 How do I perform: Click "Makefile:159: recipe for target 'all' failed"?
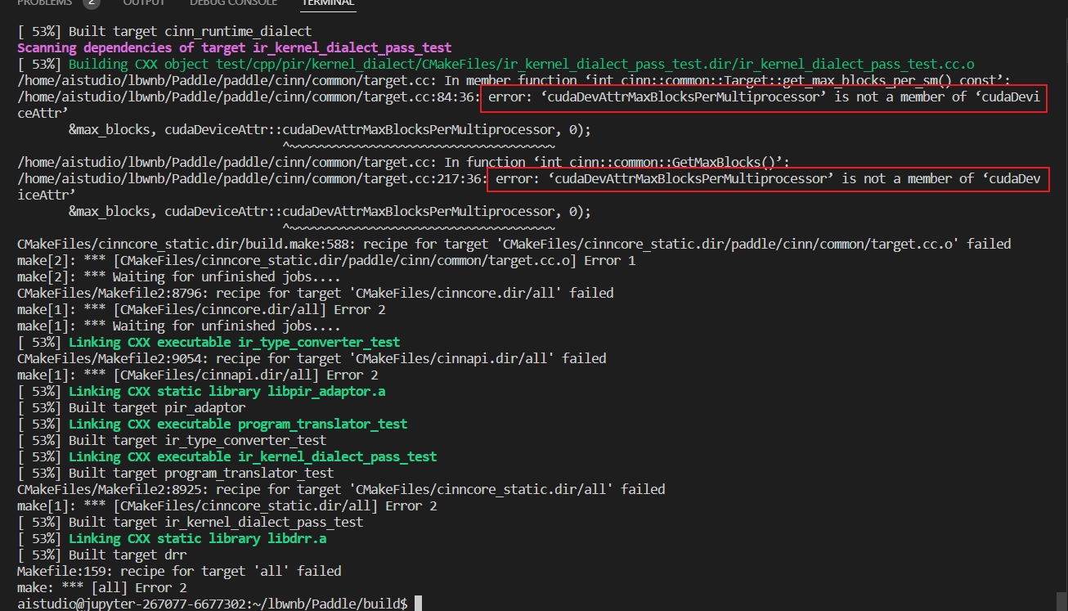(x=179, y=572)
